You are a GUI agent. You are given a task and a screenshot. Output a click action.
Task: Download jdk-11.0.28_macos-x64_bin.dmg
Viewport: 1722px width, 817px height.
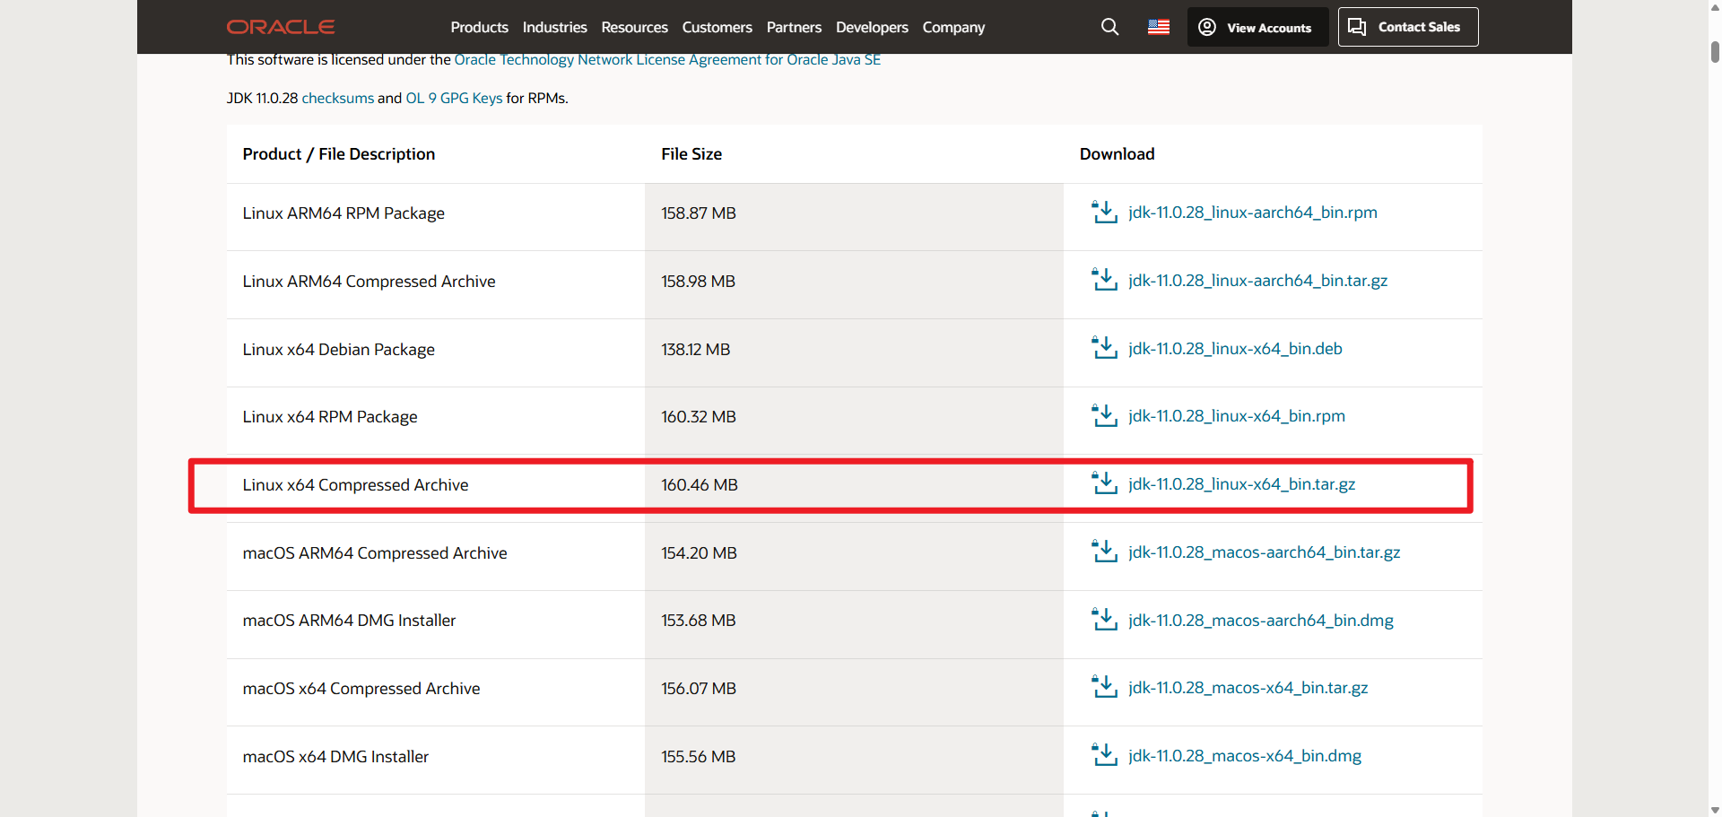point(1245,756)
